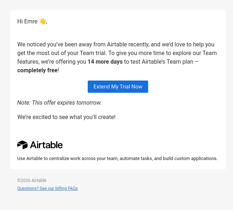
Task: Click the name Emre in the greeting
Action: (31, 22)
